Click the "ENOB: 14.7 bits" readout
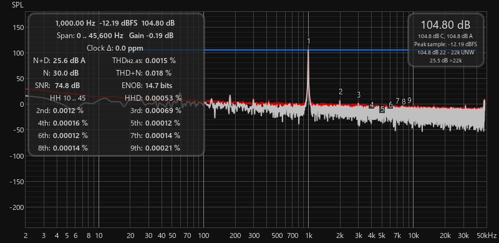The width and height of the screenshot is (499, 243). click(147, 86)
